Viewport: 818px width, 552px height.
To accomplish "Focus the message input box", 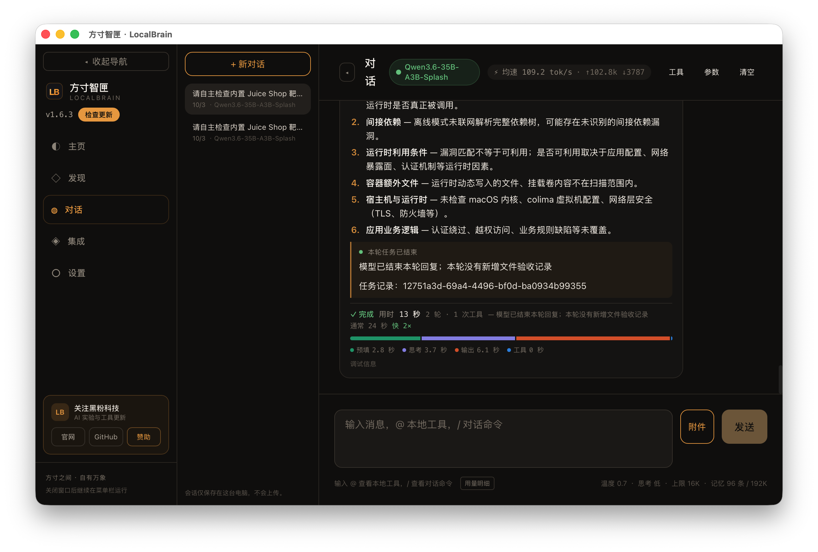I will pyautogui.click(x=503, y=439).
